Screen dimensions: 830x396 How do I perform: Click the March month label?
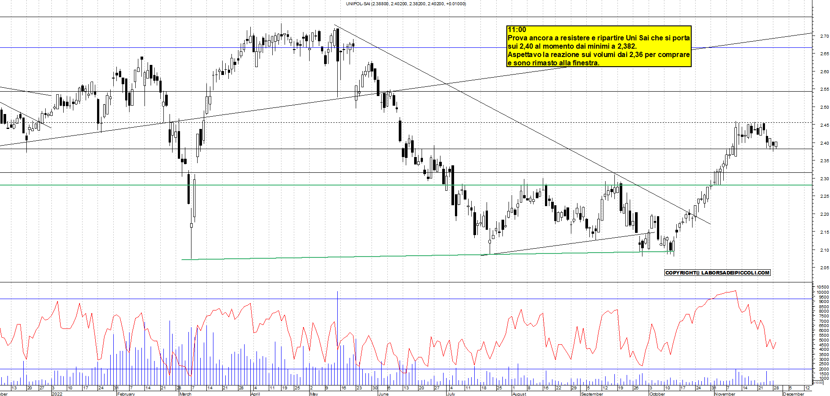(185, 394)
